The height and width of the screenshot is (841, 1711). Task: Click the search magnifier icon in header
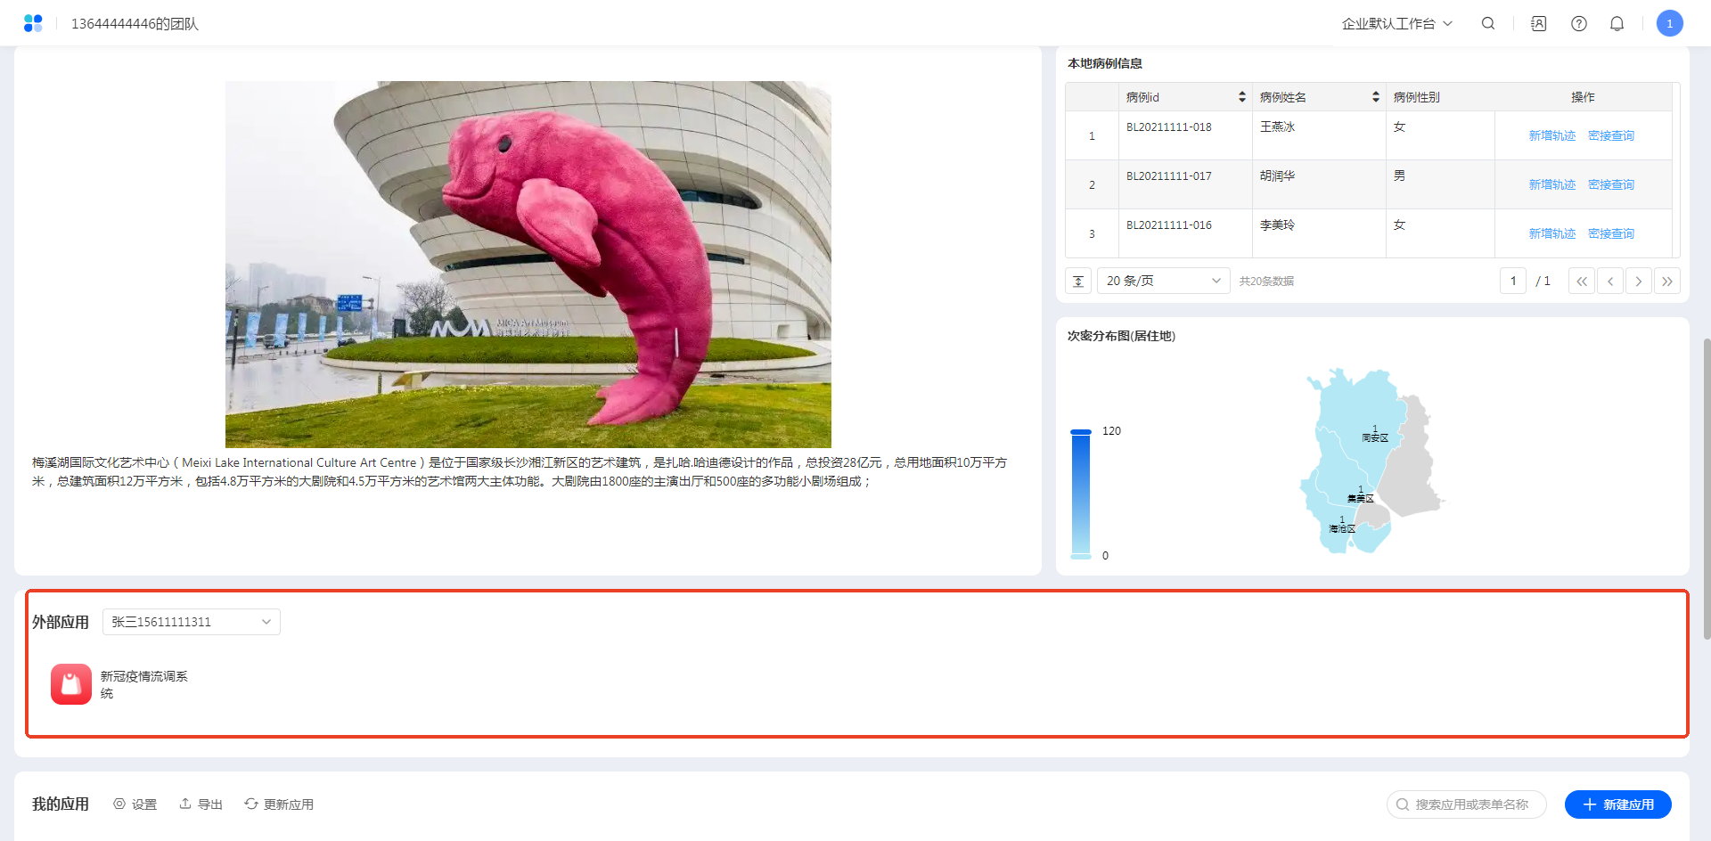click(1488, 24)
